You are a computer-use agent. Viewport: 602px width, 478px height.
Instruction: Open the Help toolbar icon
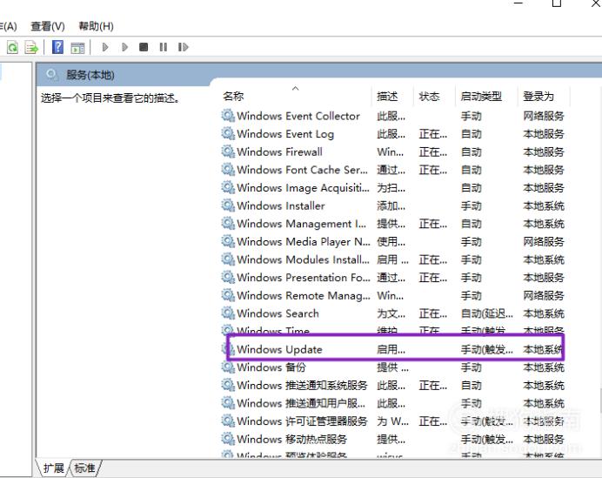57,47
